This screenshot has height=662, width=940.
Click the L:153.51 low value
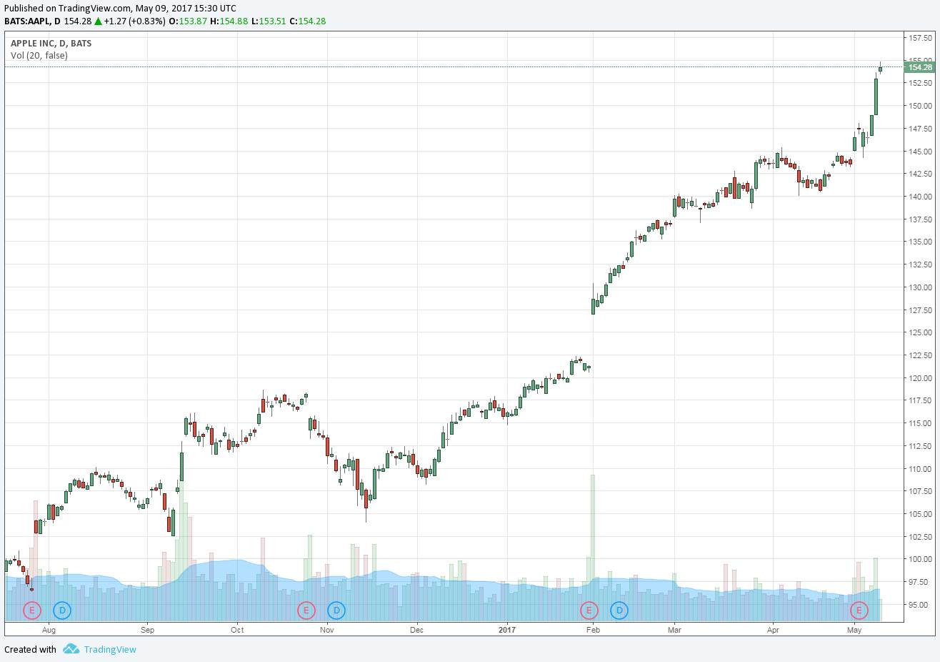point(269,21)
